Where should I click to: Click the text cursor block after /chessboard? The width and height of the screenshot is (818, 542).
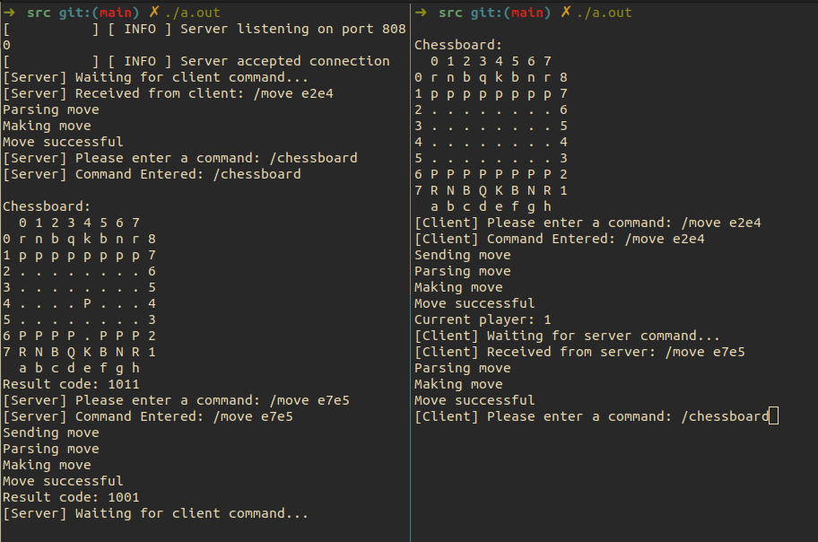(x=774, y=416)
